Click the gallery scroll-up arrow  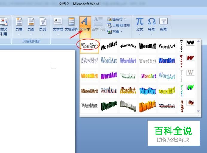click(x=198, y=41)
